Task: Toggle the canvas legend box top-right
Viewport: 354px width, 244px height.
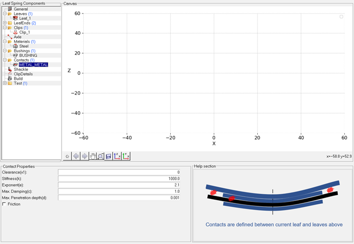Action: (341, 17)
